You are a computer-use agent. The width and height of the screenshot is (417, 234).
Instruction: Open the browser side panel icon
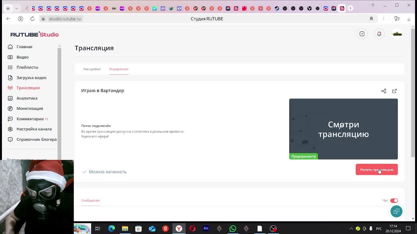tap(396, 19)
